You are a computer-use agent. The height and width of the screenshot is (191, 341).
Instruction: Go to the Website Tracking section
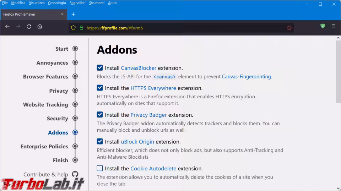click(x=45, y=104)
